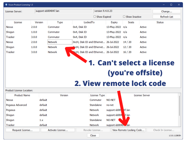Image resolution: width=185 pixels, height=142 pixels.
Task: Enable the Show Inactive checkbox
Action: click(x=124, y=17)
